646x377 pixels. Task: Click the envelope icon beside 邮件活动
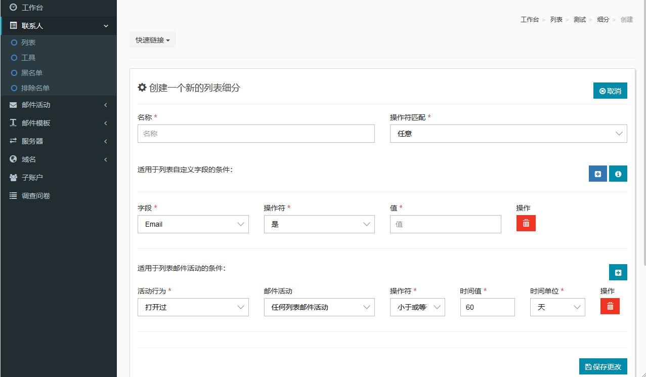[13, 105]
